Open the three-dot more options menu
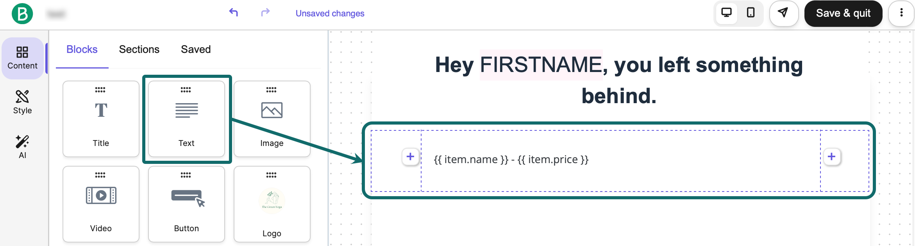 point(901,13)
